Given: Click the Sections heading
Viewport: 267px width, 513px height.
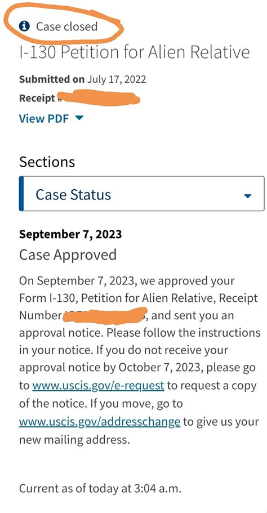Looking at the screenshot, I should 47,162.
